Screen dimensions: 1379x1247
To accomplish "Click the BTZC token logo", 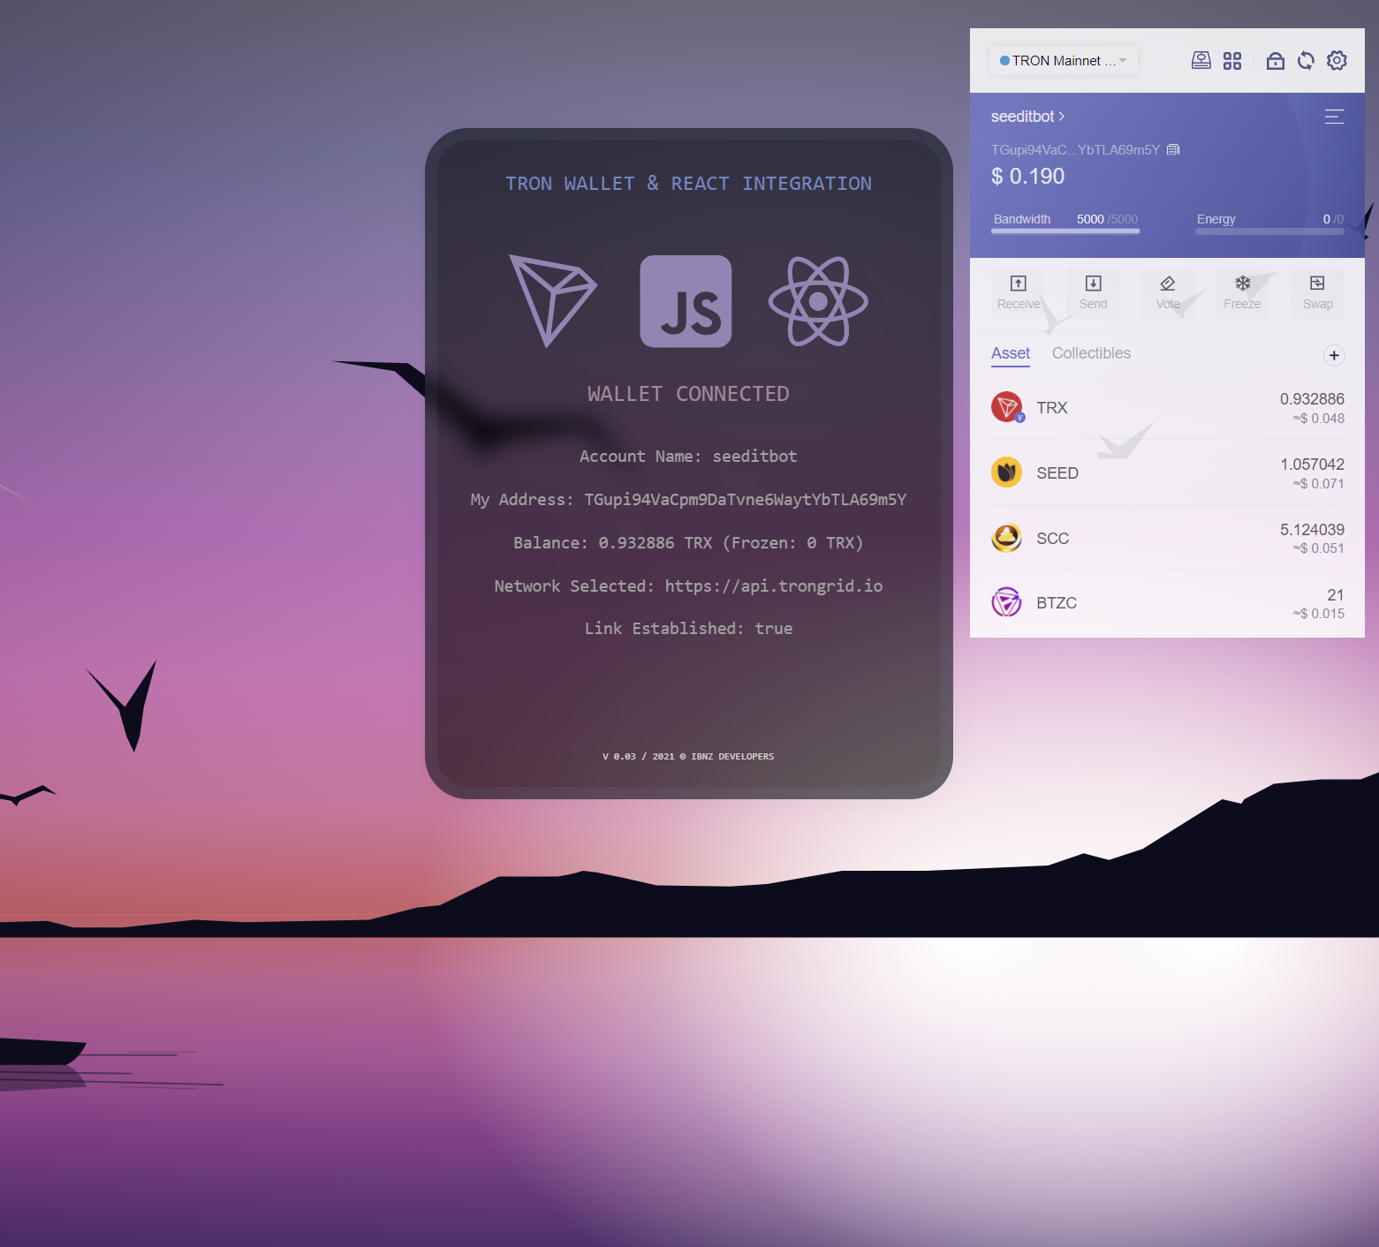I will [x=1006, y=602].
